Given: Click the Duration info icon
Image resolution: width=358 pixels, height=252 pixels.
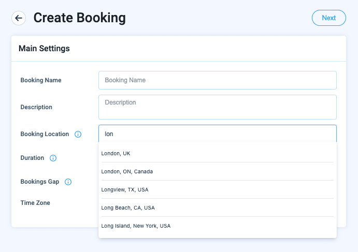Looking at the screenshot, I should 53,158.
